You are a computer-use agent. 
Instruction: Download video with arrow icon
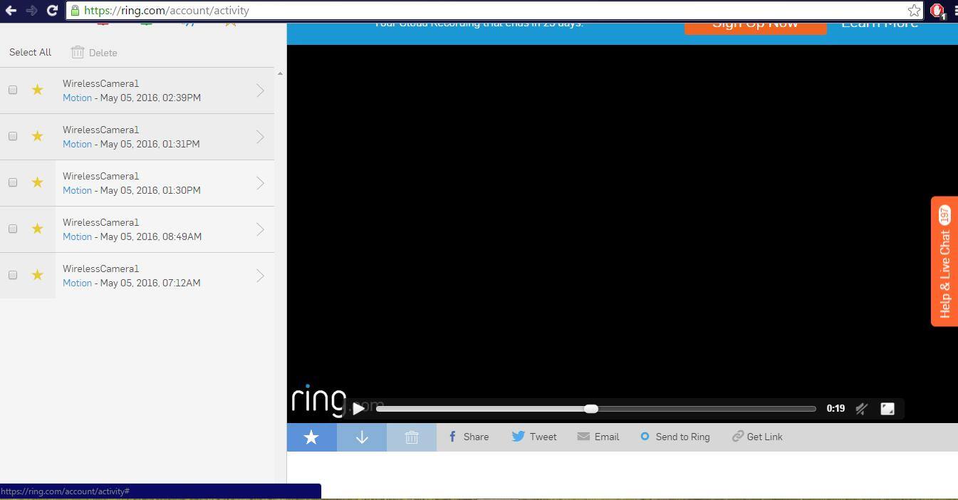362,437
